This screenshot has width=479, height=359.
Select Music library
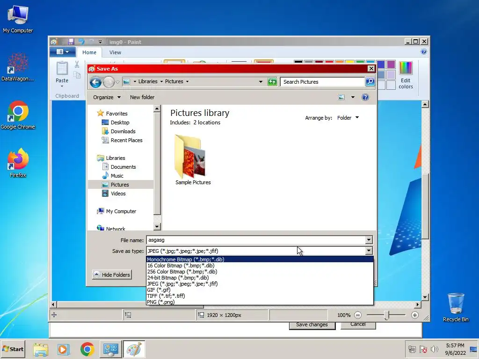click(116, 176)
